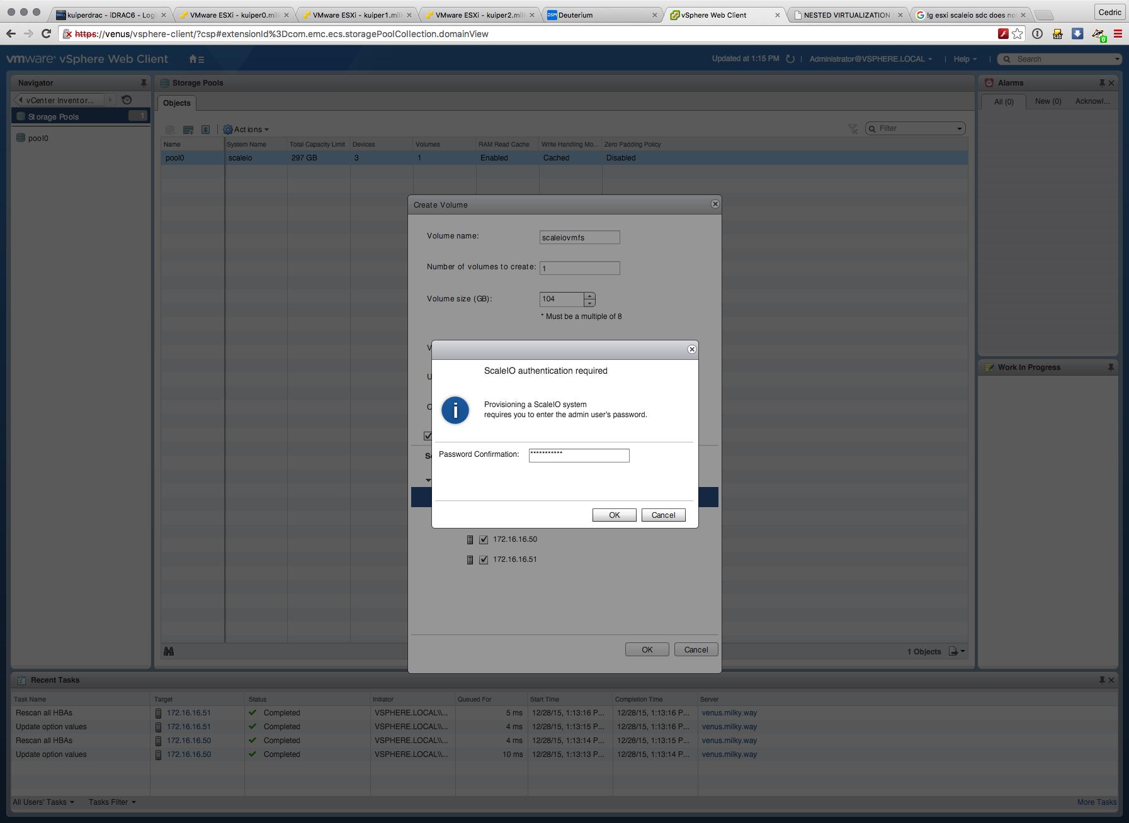The image size is (1129, 823).
Task: Open the Navigator history icon
Action: (x=127, y=100)
